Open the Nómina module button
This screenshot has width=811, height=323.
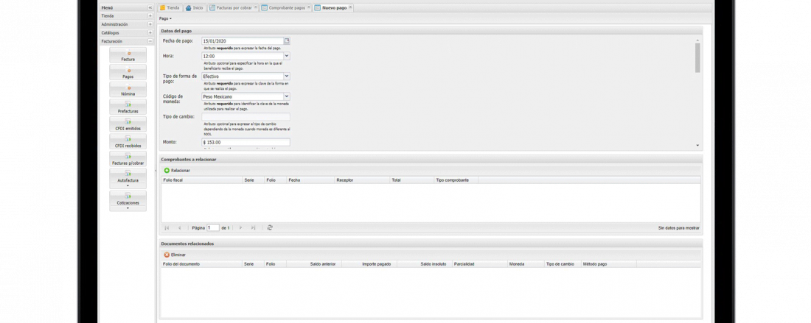click(128, 90)
